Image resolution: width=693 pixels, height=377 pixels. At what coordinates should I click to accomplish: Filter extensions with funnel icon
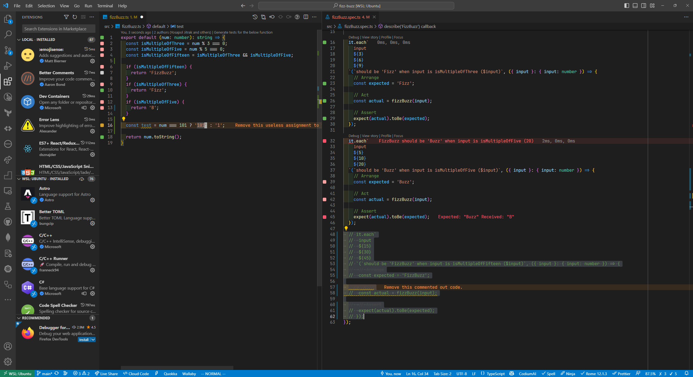click(x=66, y=17)
